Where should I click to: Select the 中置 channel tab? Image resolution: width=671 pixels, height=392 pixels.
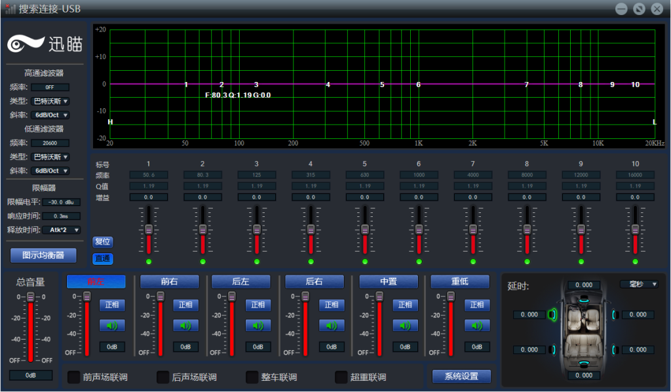389,282
